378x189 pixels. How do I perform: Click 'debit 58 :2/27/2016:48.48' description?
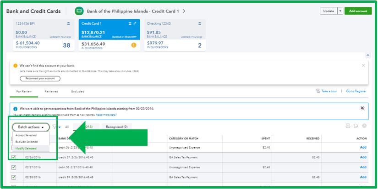point(76,167)
